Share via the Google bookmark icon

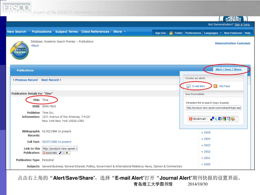[224, 119]
